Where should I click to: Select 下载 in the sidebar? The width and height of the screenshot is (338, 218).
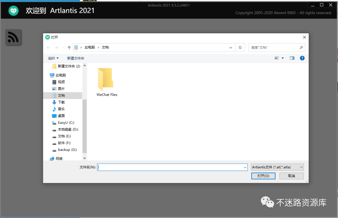(59, 102)
